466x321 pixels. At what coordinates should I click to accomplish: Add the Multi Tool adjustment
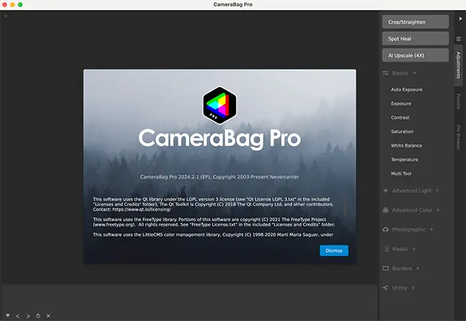click(x=401, y=173)
